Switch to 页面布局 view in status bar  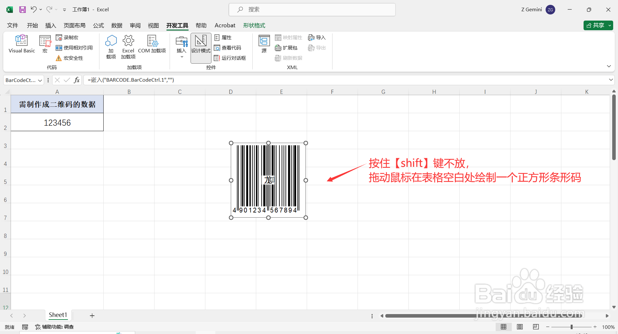pyautogui.click(x=520, y=327)
